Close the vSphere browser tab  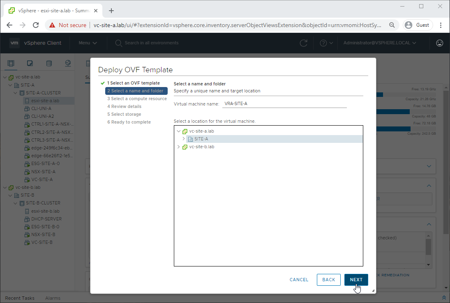coord(96,11)
